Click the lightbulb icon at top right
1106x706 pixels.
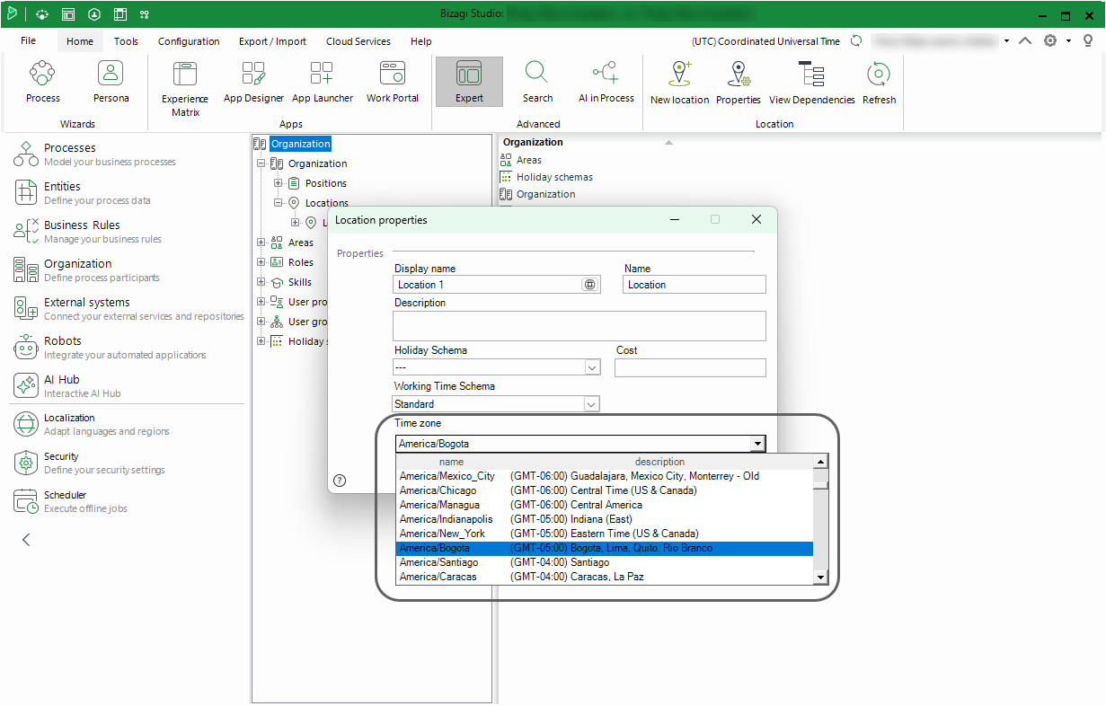pos(1088,41)
